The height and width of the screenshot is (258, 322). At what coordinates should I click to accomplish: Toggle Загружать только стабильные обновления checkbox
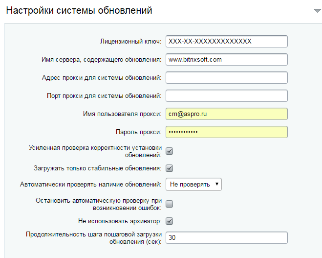point(169,168)
